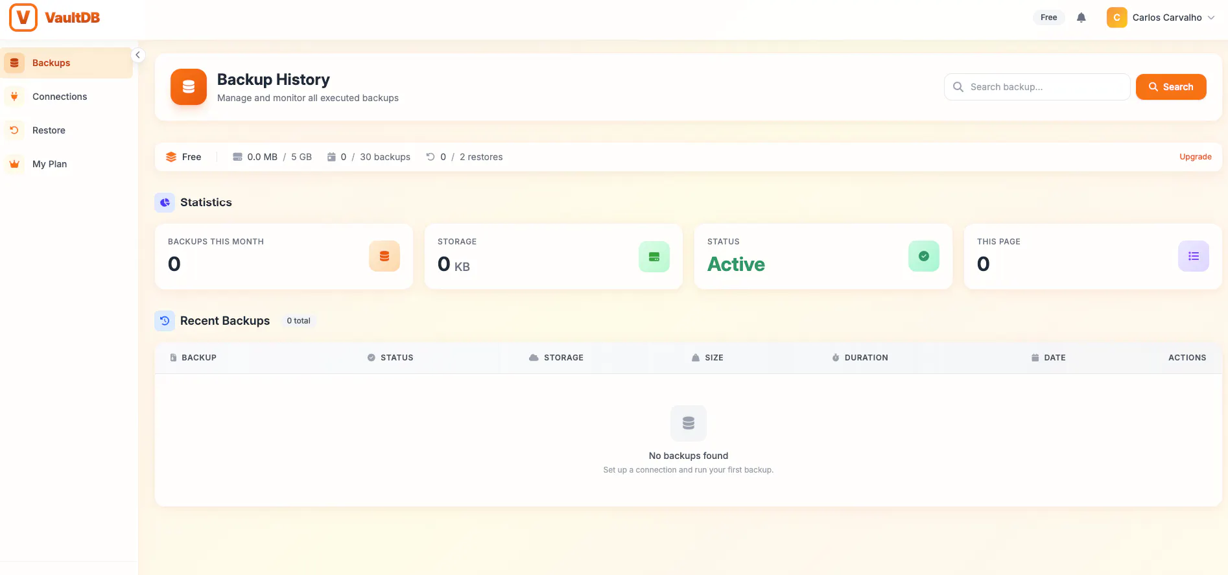Click the Backup column file icon
This screenshot has width=1228, height=575.
click(173, 358)
